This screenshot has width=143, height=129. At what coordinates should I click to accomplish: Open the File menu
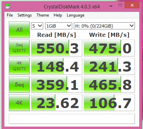click(x=10, y=15)
